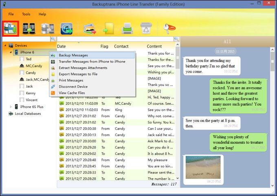The height and width of the screenshot is (196, 277).
Task: Click message list scroll down arrow
Action: point(178,178)
